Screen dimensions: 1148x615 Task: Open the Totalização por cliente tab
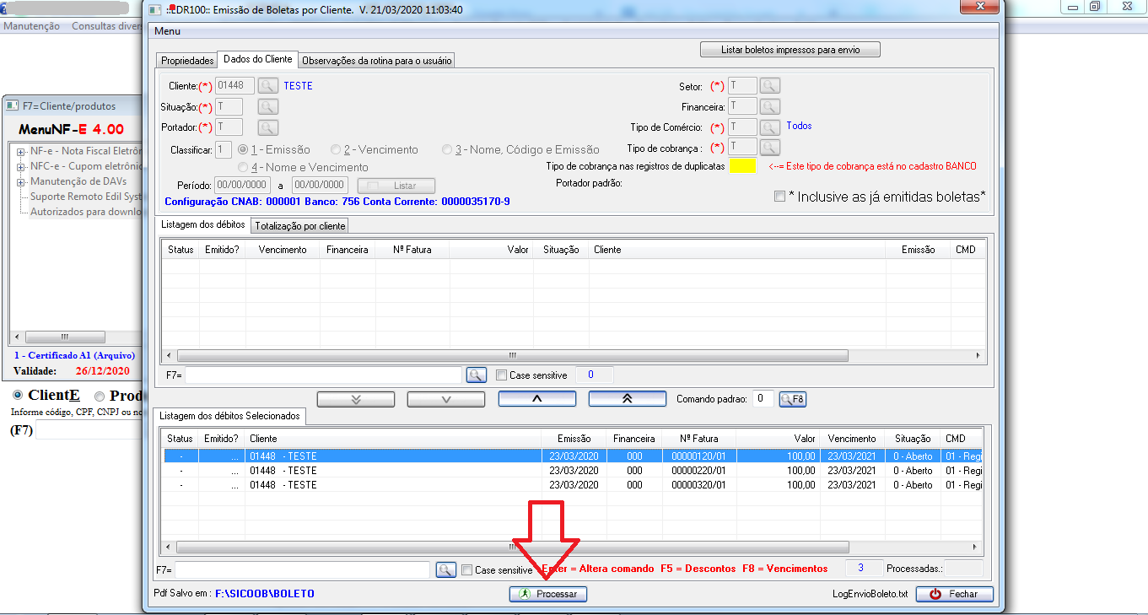point(299,226)
